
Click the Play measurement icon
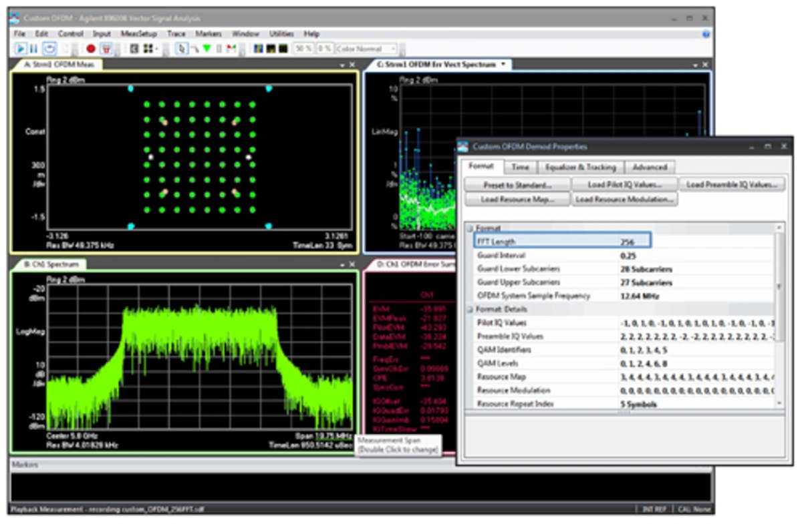point(21,48)
